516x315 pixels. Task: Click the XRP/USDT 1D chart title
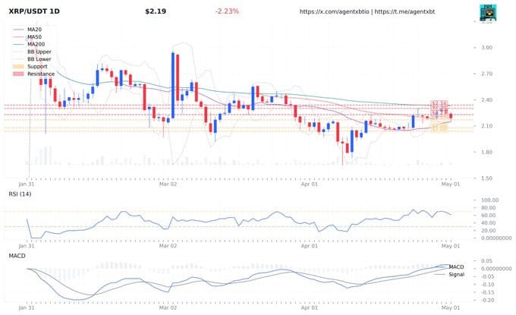coord(34,11)
